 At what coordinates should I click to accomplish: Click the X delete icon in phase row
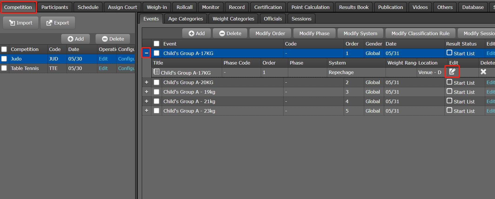click(483, 72)
